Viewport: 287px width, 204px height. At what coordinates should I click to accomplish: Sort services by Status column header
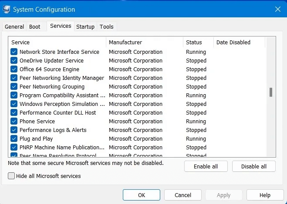(x=198, y=43)
